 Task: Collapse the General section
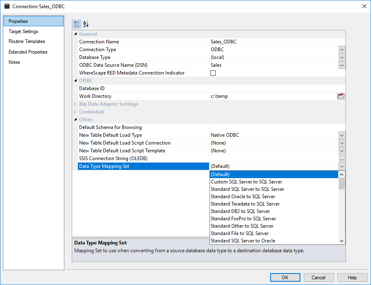(75, 34)
